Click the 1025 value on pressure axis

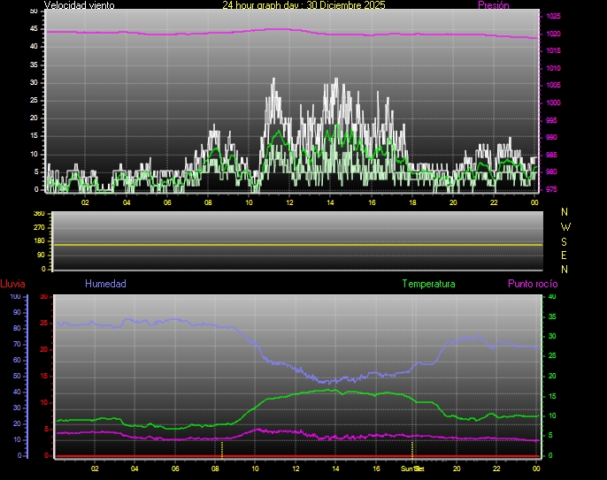click(x=552, y=17)
